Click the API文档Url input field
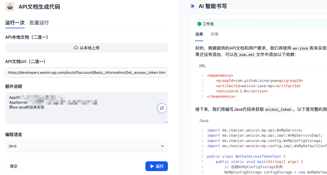 click(x=86, y=72)
